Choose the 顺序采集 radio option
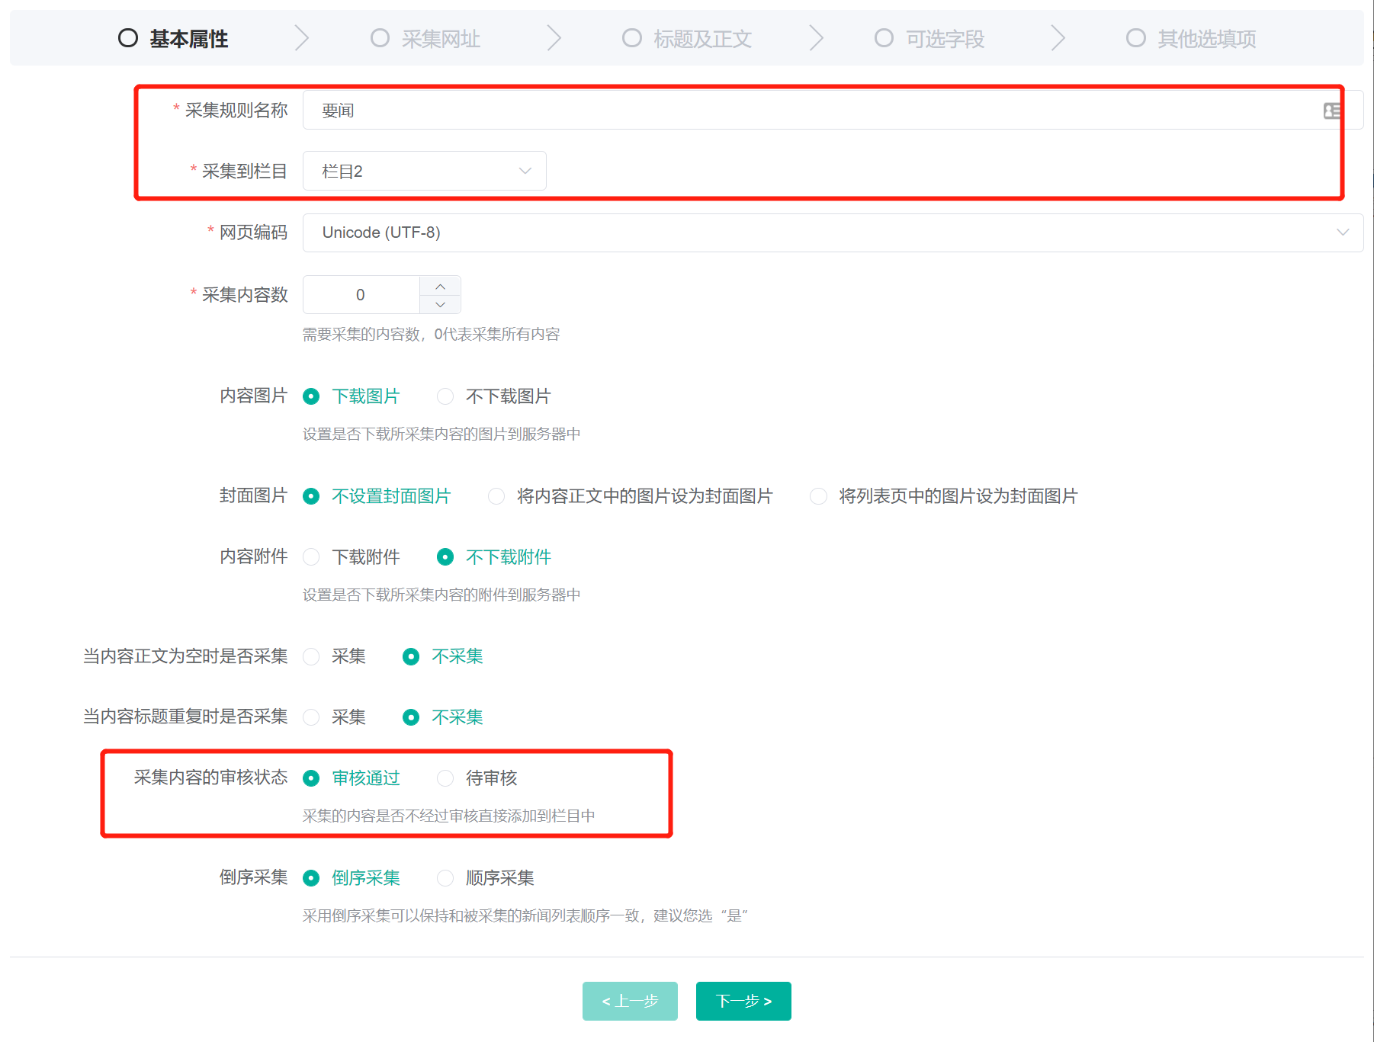Image resolution: width=1374 pixels, height=1042 pixels. [445, 878]
